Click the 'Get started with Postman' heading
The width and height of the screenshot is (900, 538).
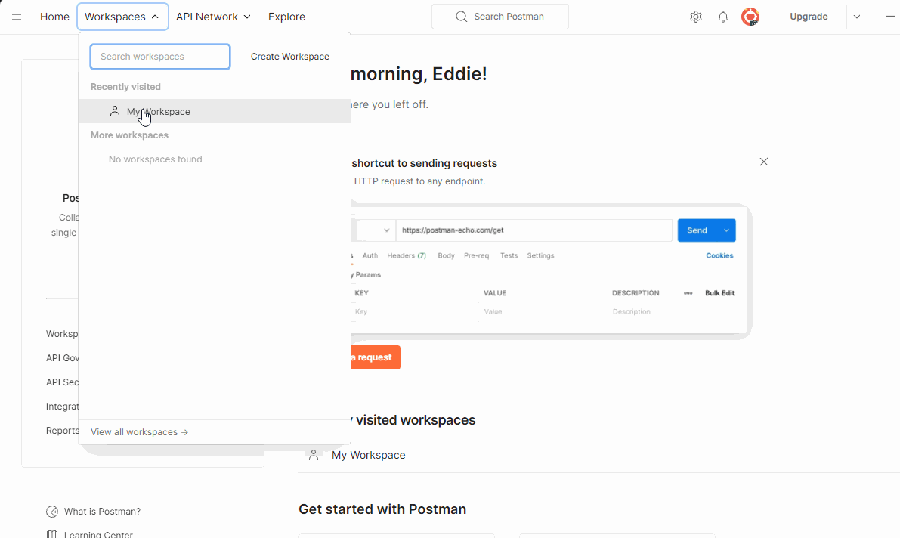click(x=382, y=509)
